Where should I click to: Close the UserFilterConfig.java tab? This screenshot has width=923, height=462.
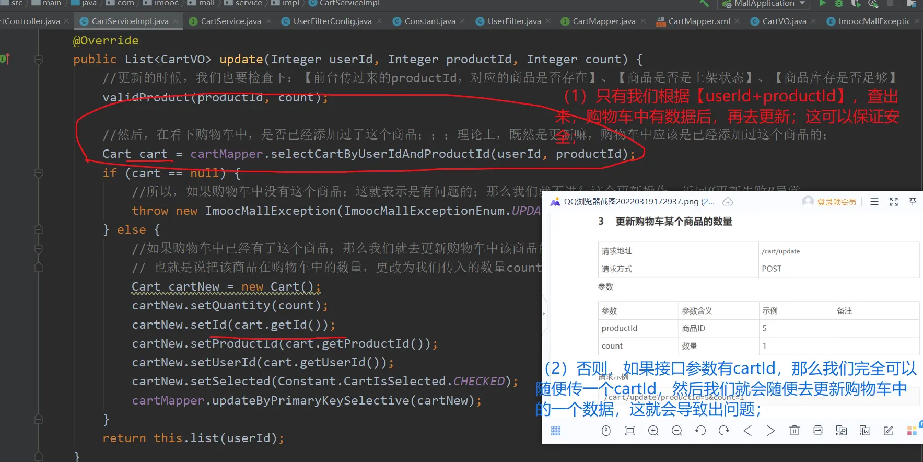(x=379, y=21)
